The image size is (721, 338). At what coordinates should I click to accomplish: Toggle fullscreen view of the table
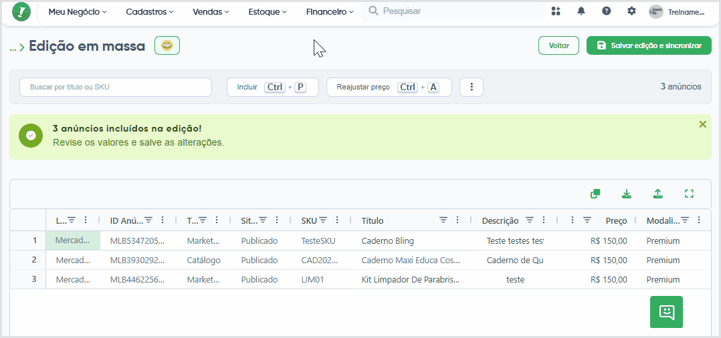coord(689,194)
